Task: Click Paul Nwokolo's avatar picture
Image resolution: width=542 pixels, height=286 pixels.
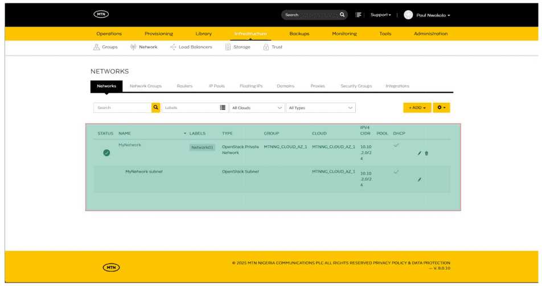Action: 408,15
